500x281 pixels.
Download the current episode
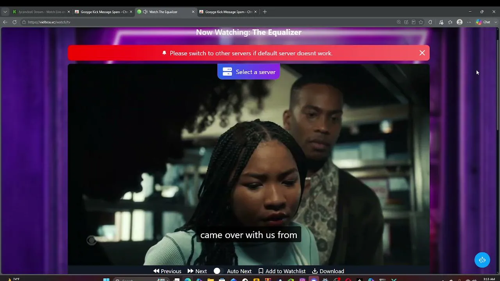(x=328, y=271)
